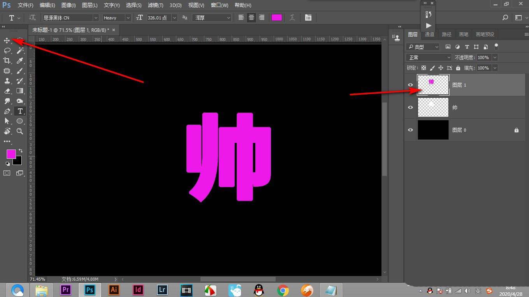Screen dimensions: 529x297
Task: Align text right
Action: [262, 17]
